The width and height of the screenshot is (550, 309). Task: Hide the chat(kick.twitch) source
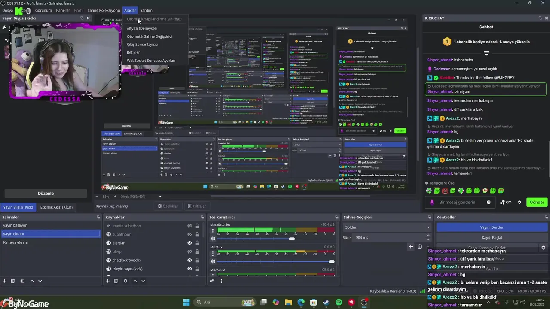(x=189, y=260)
